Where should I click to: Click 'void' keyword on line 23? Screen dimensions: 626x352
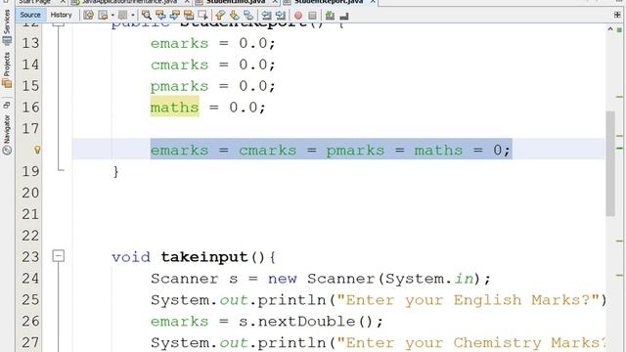pos(131,257)
